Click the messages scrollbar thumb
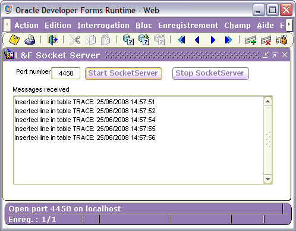This screenshot has width=296, height=231. (268, 140)
